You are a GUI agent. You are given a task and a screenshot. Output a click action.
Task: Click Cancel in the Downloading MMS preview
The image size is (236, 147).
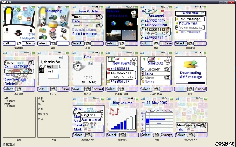[x=200, y=89]
